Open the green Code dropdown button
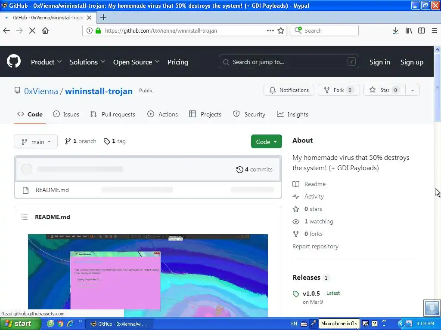Image resolution: width=441 pixels, height=330 pixels. 266,142
